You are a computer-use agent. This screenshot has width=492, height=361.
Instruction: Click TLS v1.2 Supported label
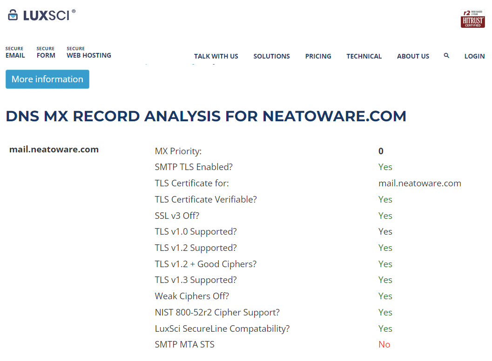(x=196, y=248)
